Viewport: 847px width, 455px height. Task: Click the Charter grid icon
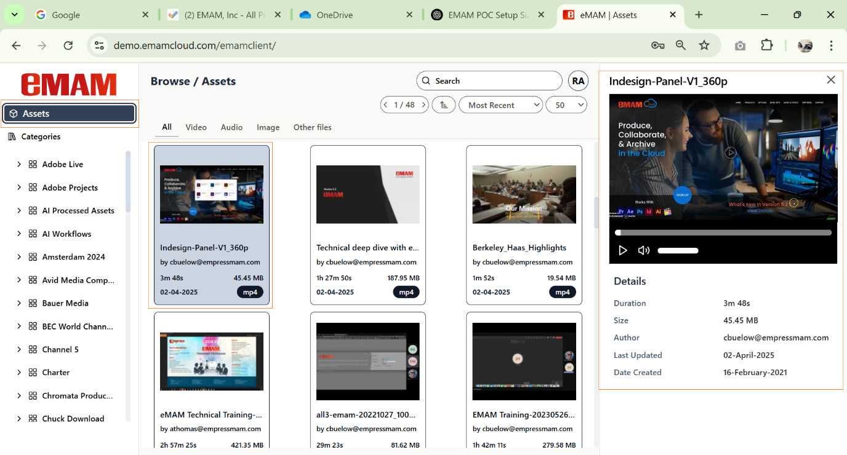click(x=33, y=373)
